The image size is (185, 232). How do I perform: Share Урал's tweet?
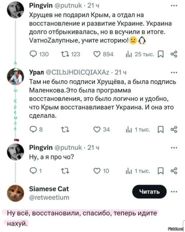174,130
